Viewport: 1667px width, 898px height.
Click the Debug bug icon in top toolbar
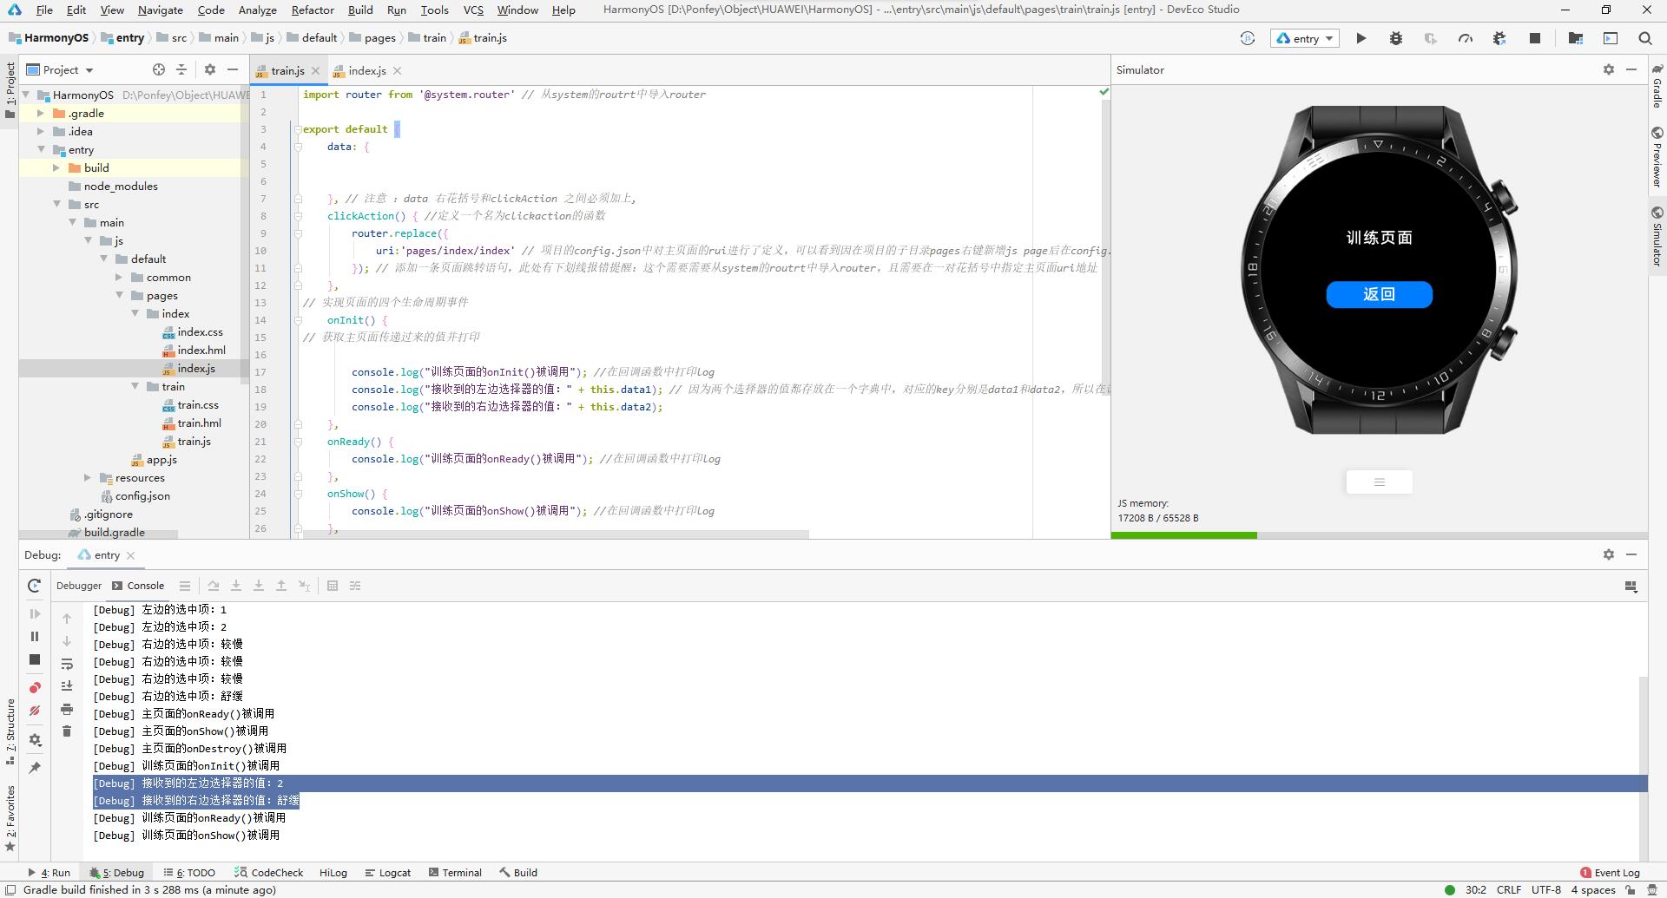[1395, 38]
